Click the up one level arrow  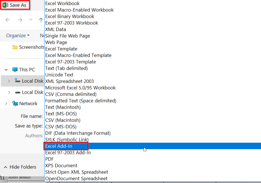pyautogui.click(x=41, y=20)
